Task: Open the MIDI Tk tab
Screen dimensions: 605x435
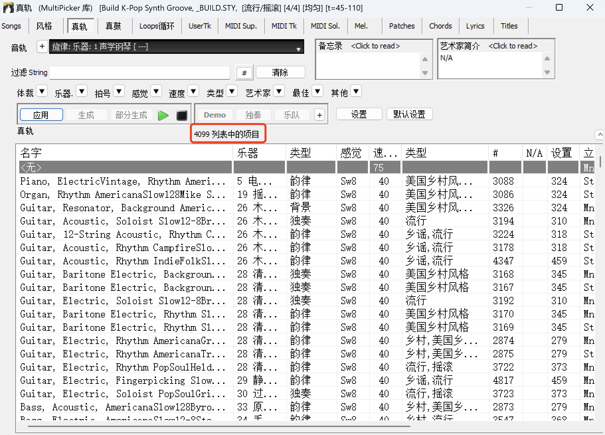Action: point(284,26)
